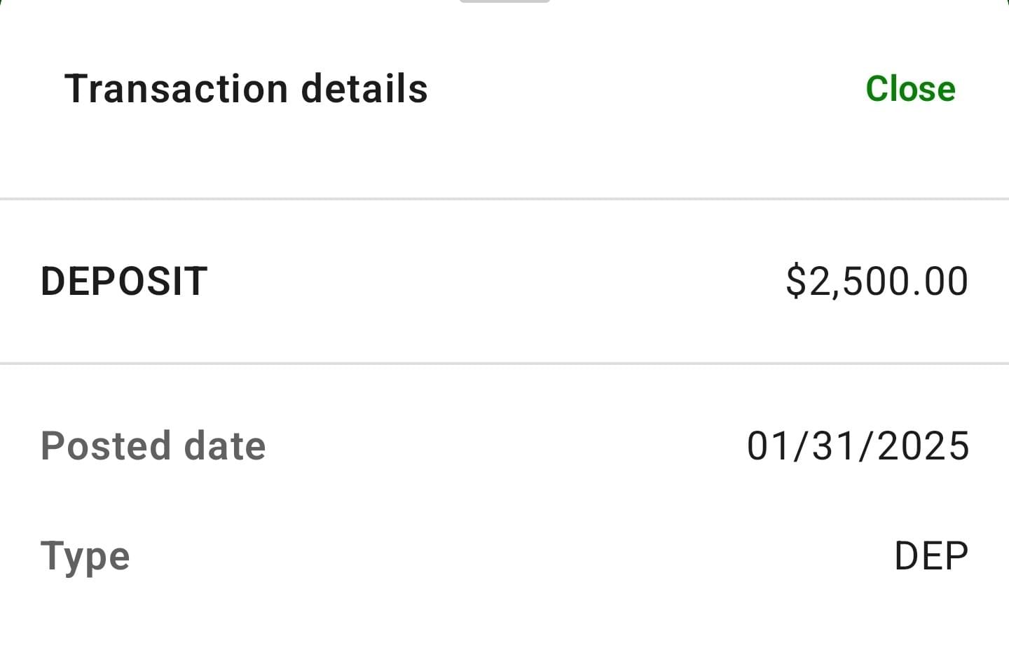Select the bold DEPOSIT label

tap(124, 281)
